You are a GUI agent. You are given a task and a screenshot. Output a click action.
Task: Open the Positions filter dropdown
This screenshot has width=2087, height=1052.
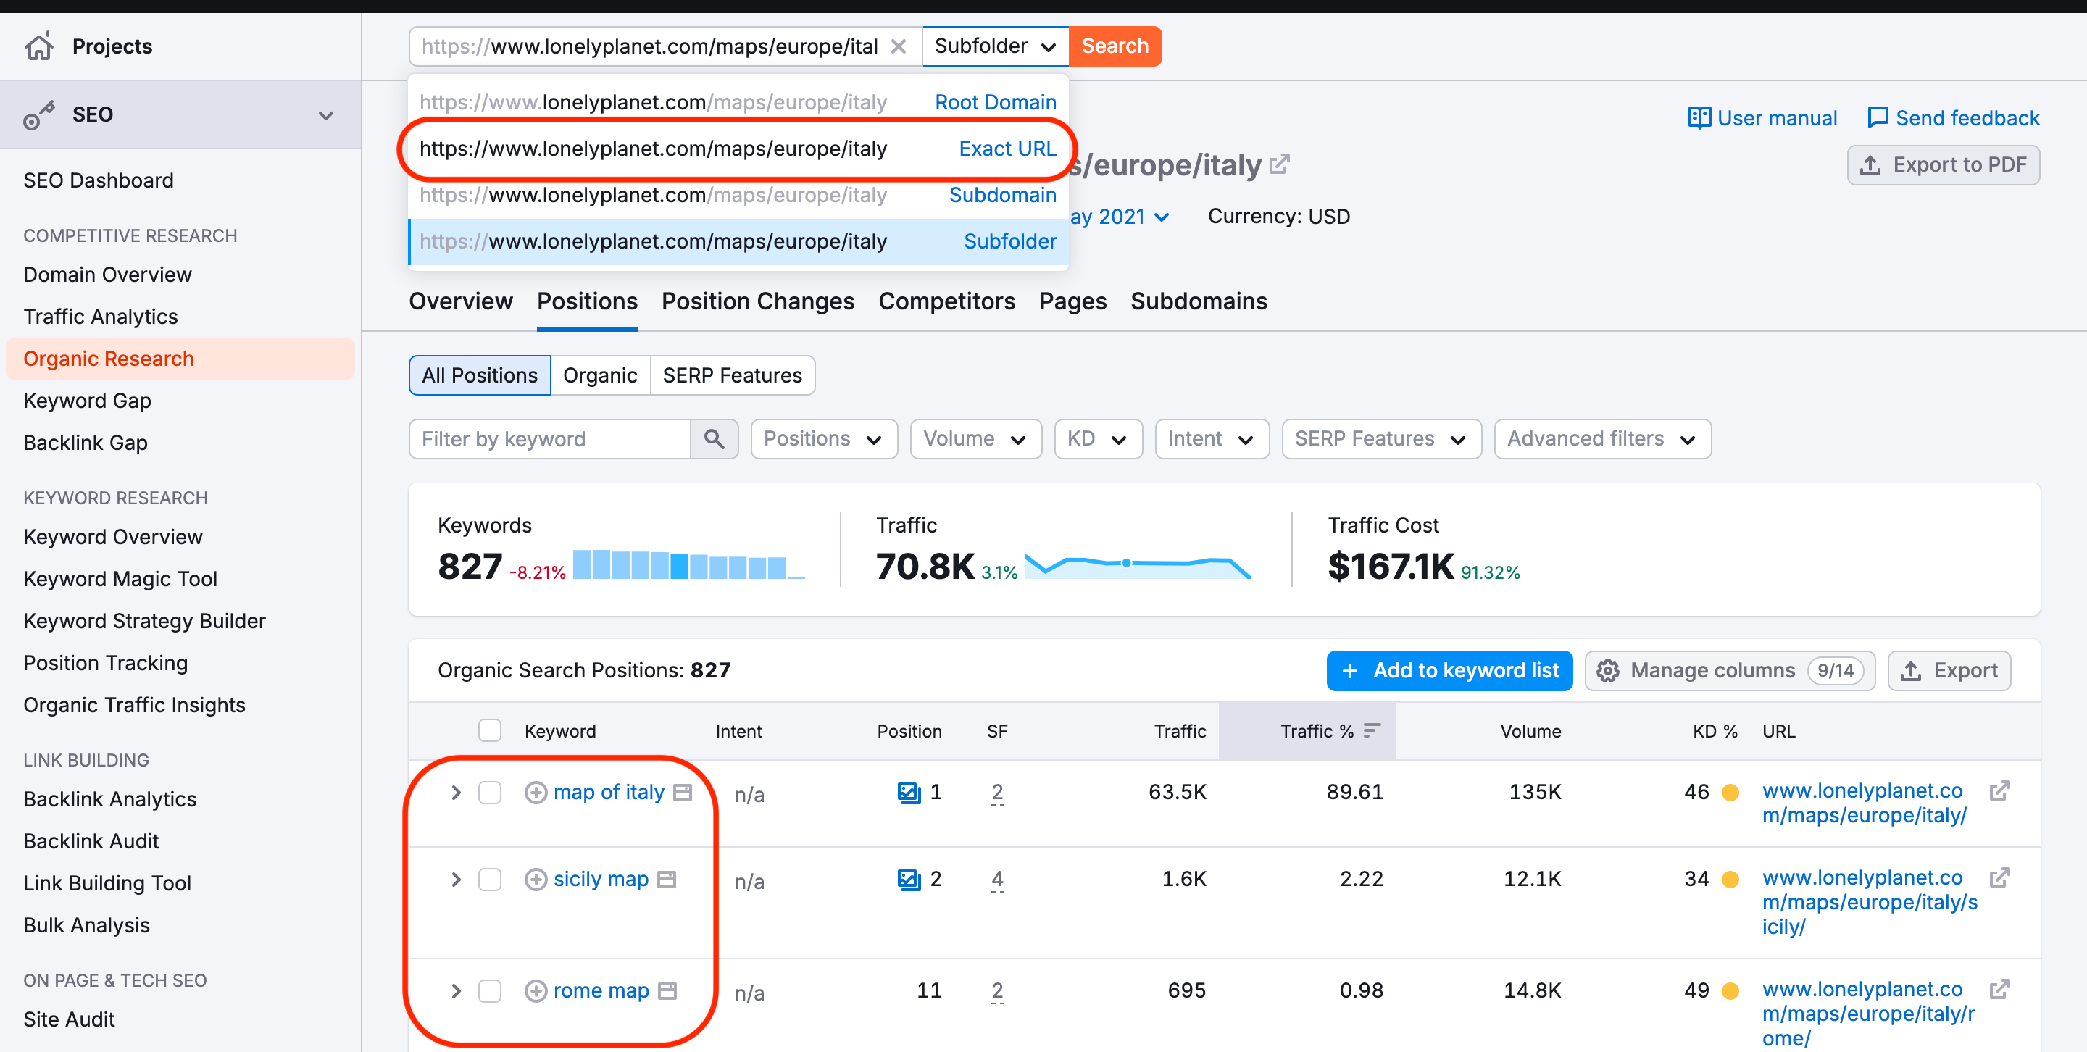coord(824,439)
